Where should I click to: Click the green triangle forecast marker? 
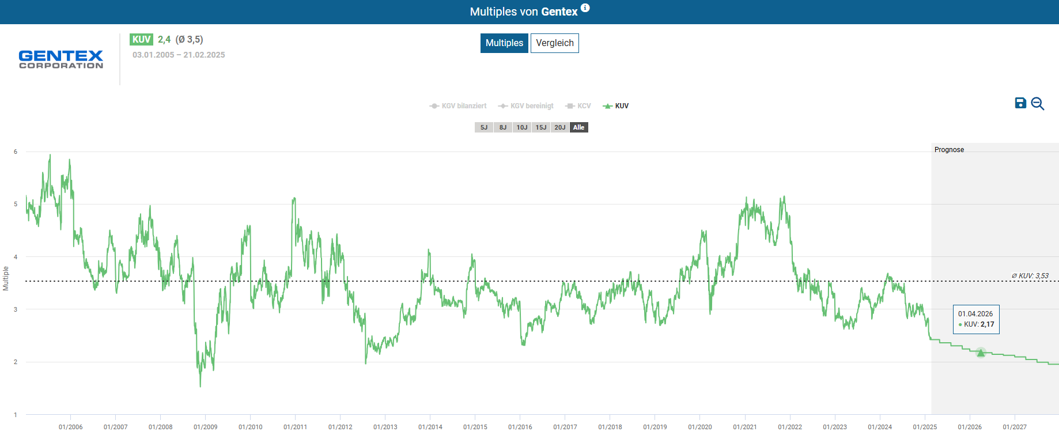[x=981, y=353]
